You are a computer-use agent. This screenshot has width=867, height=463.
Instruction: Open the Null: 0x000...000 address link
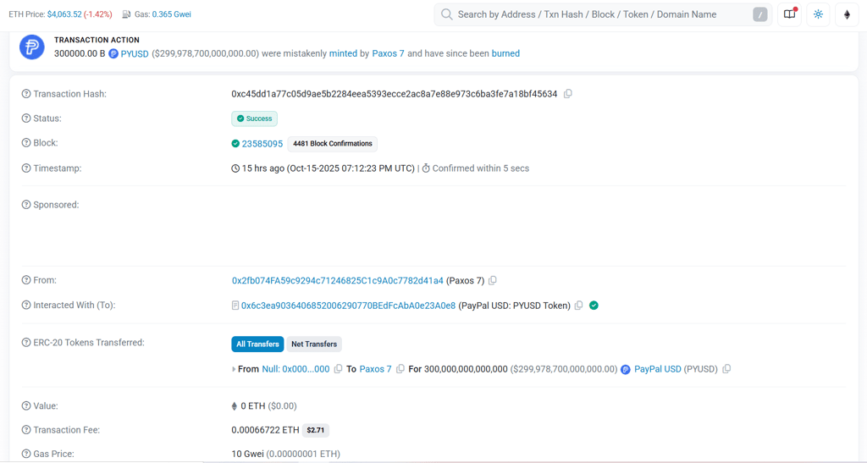[x=295, y=369]
